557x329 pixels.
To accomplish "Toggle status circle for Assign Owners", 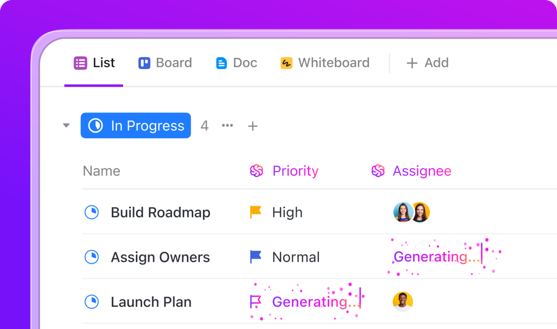I will pos(92,257).
